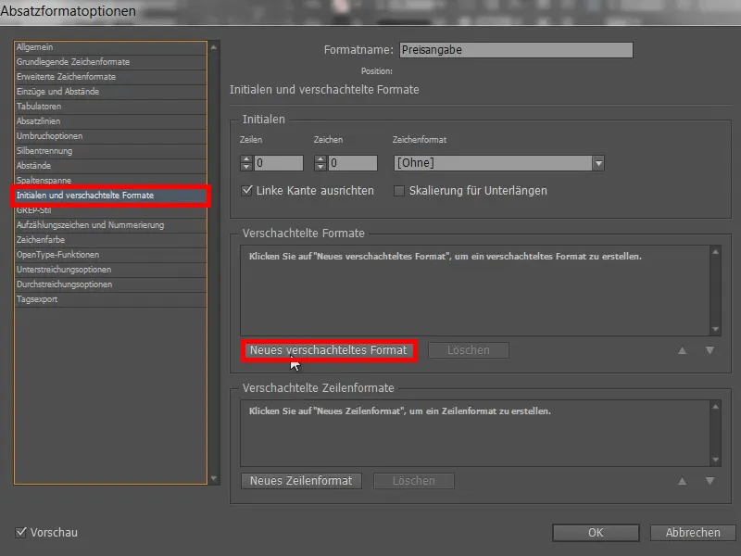This screenshot has width=741, height=556.
Task: Select OpenType-Funktionen category
Action: [x=110, y=255]
